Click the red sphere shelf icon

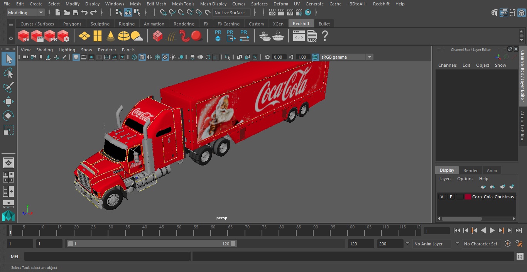pyautogui.click(x=197, y=36)
